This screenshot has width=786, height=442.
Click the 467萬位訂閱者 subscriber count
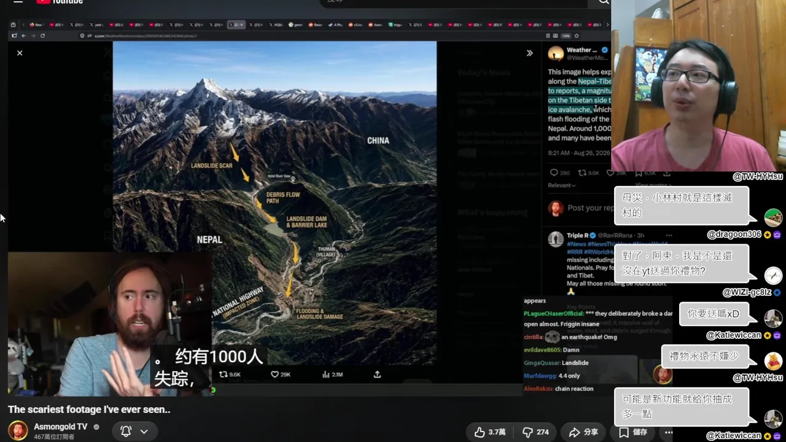(54, 436)
